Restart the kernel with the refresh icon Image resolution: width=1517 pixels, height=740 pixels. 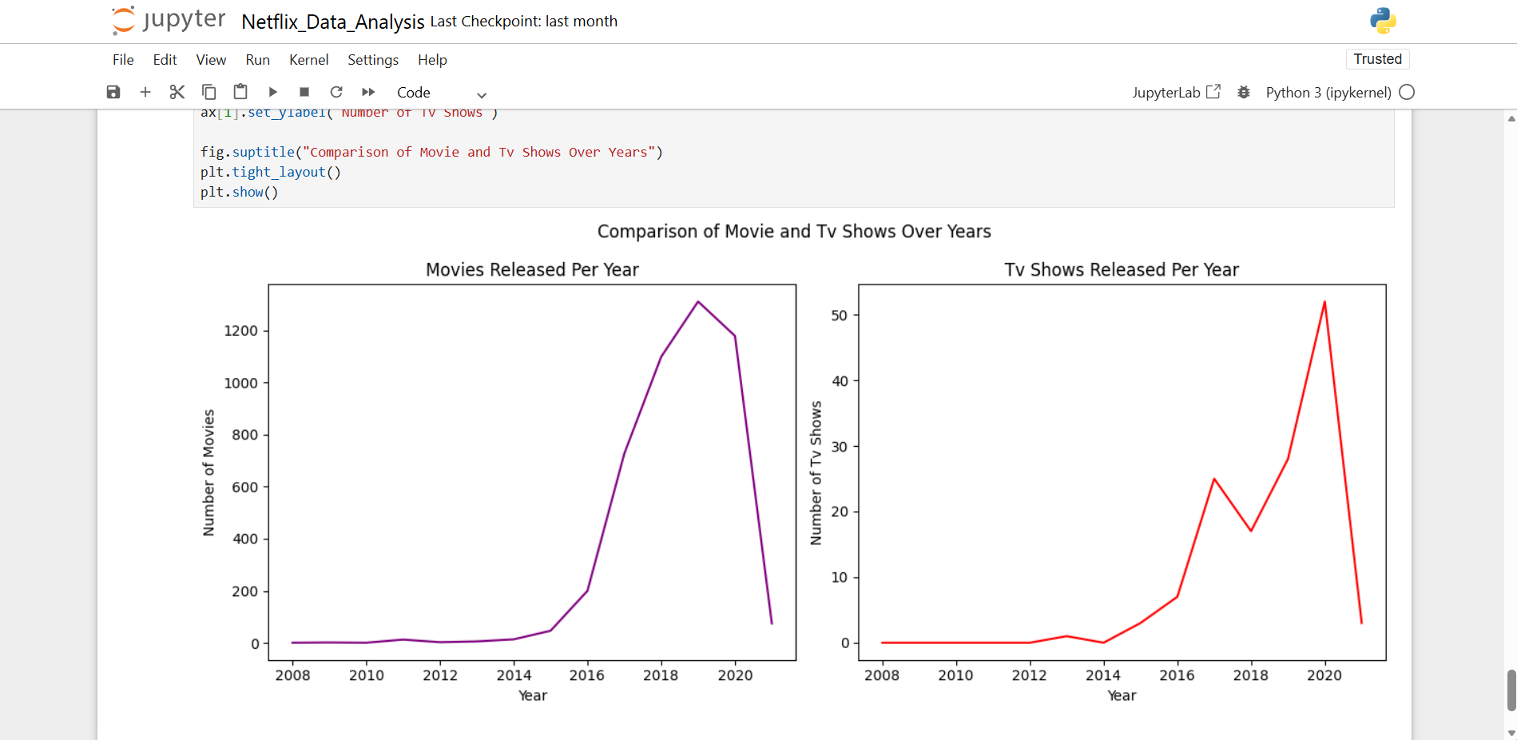[336, 92]
